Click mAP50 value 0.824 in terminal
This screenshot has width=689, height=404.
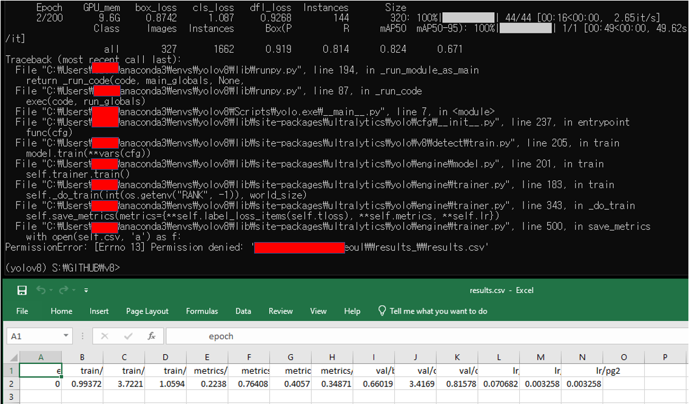(393, 49)
